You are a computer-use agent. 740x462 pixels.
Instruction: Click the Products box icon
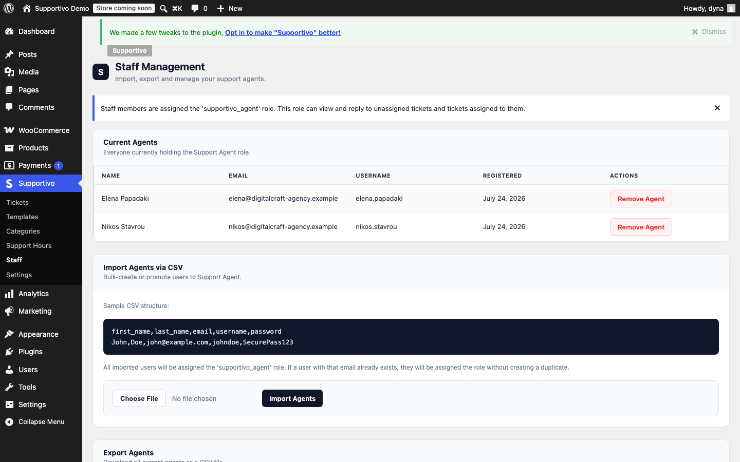coord(9,148)
